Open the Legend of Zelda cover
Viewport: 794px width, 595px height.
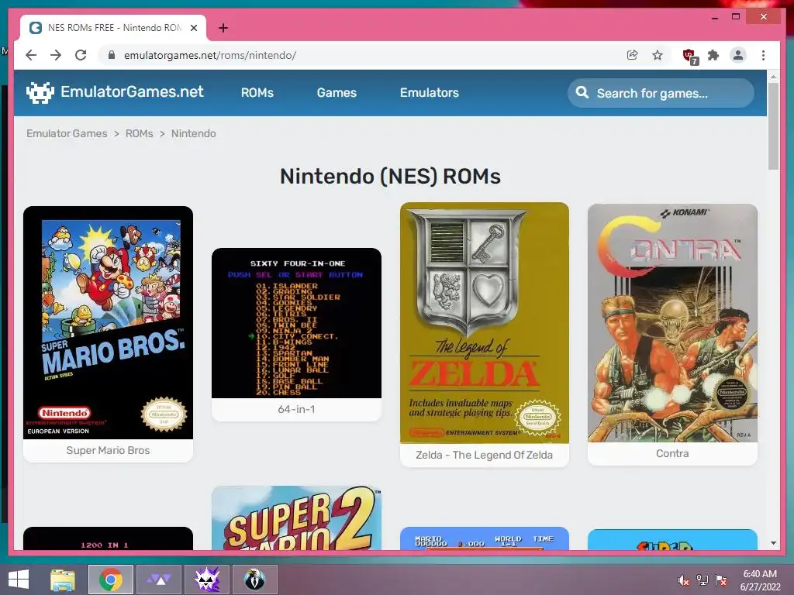(x=485, y=323)
